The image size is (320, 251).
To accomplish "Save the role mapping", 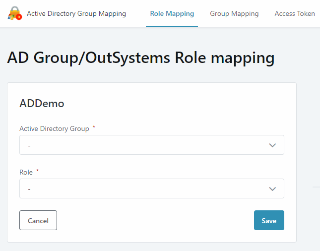I will click(268, 220).
